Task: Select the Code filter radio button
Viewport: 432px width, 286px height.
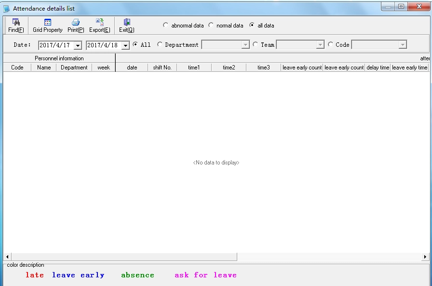Action: click(330, 44)
